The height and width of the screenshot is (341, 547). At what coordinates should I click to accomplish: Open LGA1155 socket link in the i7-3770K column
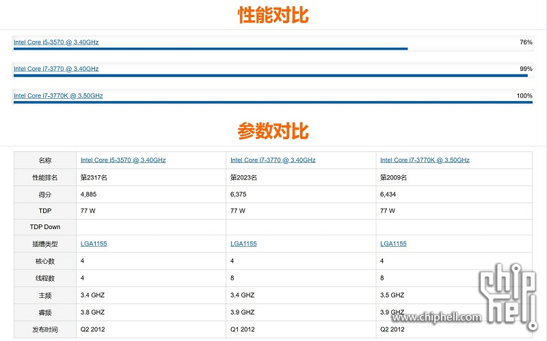click(x=393, y=243)
